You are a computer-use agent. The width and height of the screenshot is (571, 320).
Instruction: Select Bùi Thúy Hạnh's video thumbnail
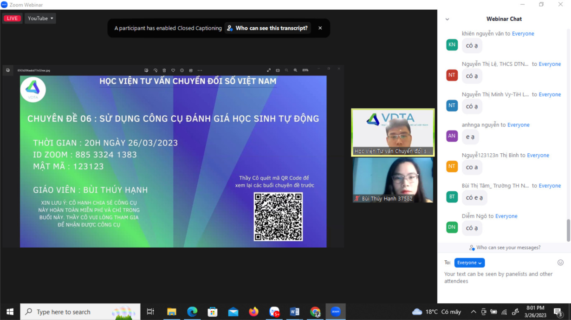[393, 180]
